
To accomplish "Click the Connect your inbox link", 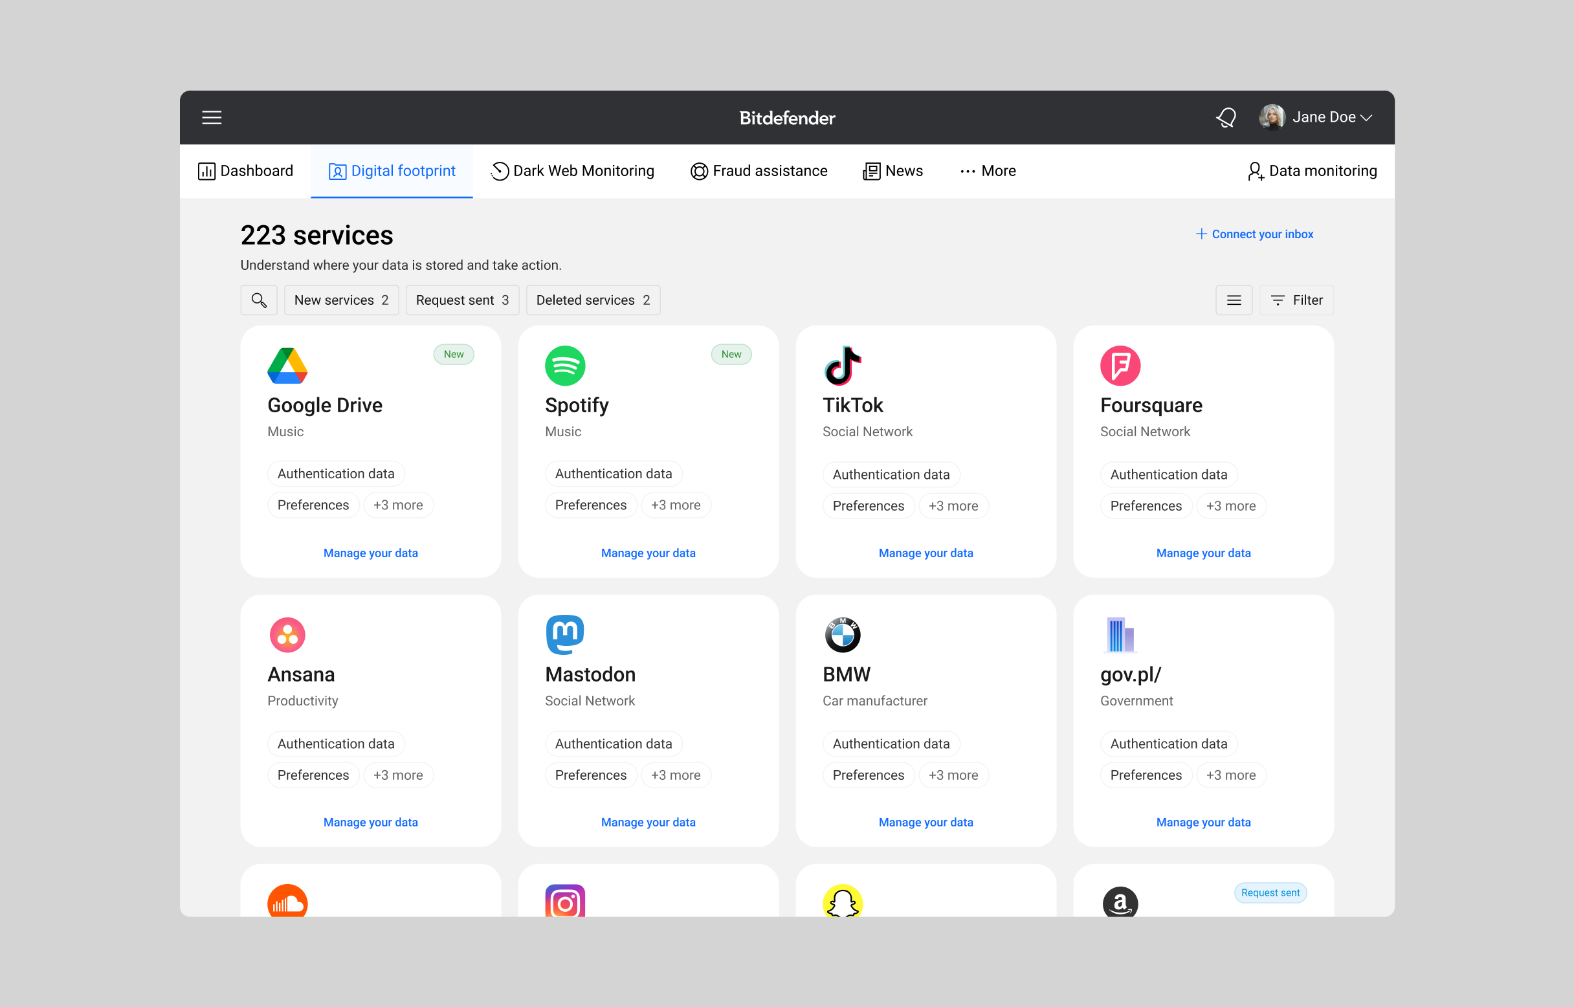I will (x=1255, y=234).
